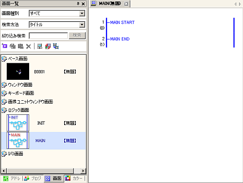Click the colorful cube toolbar icon
Image resolution: width=243 pixels, height=183 pixels.
tap(48, 46)
